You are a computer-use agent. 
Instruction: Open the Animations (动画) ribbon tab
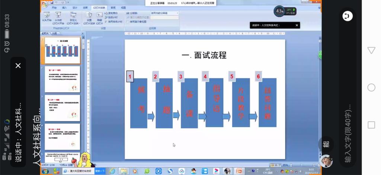coord(85,7)
